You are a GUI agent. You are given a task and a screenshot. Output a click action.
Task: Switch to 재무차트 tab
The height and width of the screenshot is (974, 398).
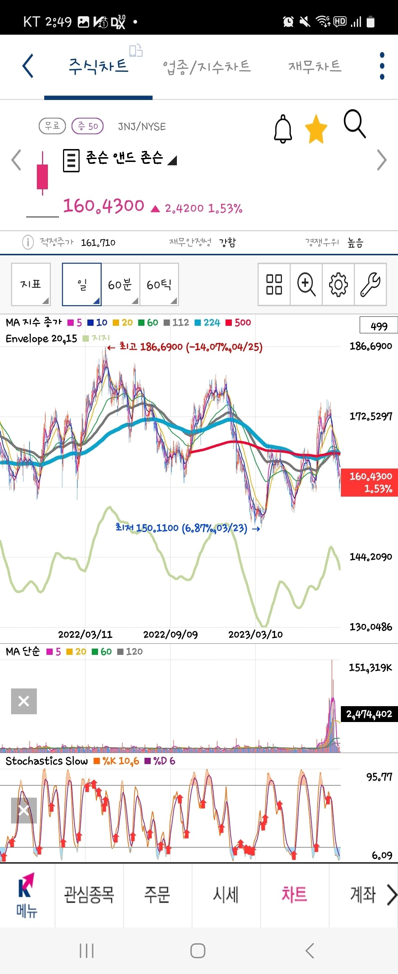[315, 67]
